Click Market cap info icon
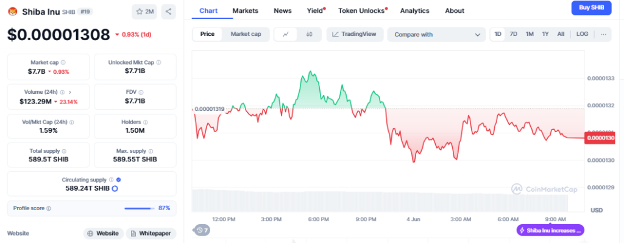The width and height of the screenshot is (624, 243). pyautogui.click(x=63, y=63)
